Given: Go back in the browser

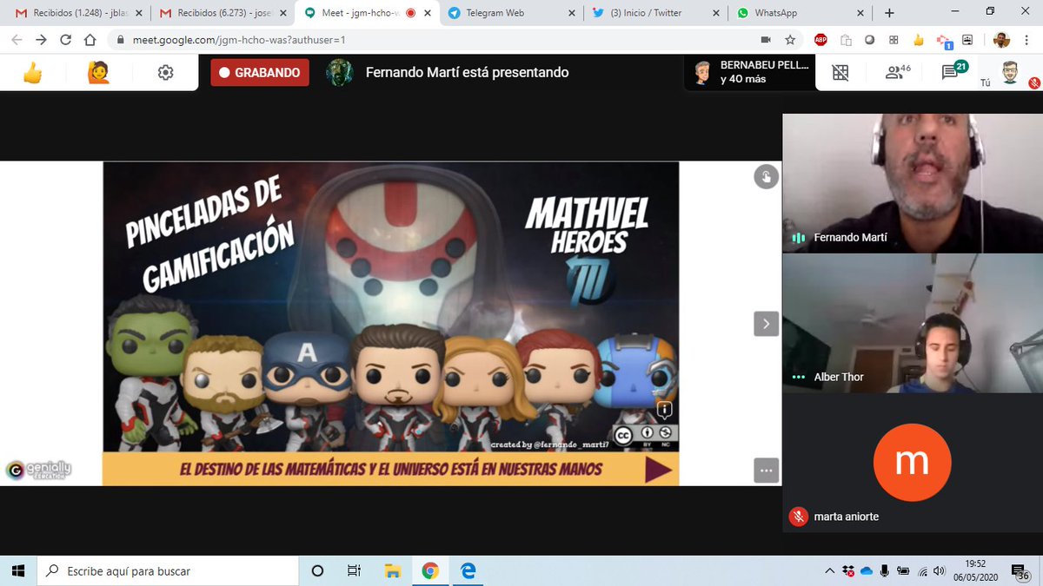Looking at the screenshot, I should click(x=17, y=40).
